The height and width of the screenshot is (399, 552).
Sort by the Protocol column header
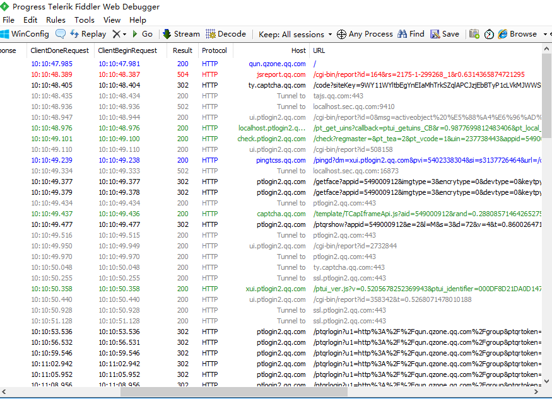pos(216,50)
